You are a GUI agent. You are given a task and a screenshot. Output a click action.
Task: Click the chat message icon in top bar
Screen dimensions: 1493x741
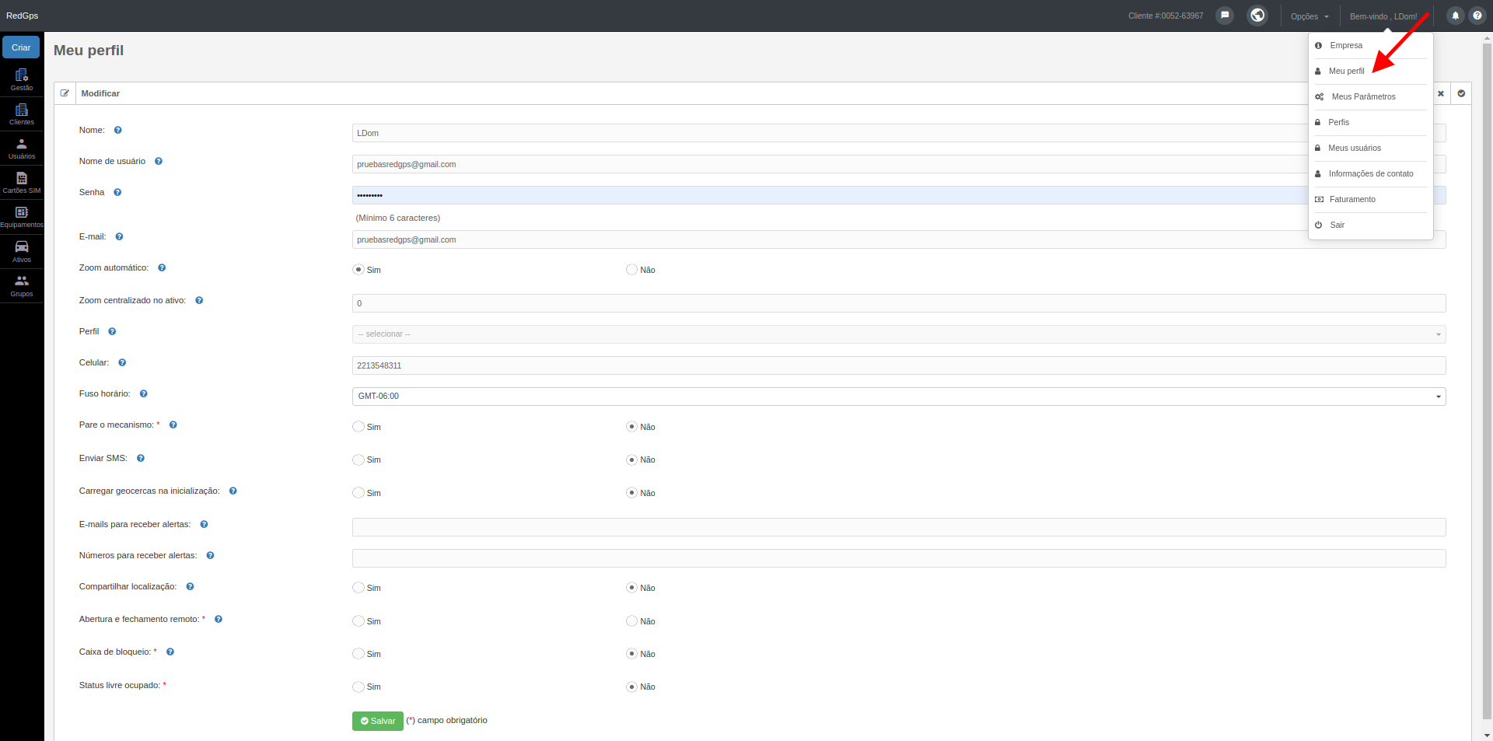click(1225, 16)
